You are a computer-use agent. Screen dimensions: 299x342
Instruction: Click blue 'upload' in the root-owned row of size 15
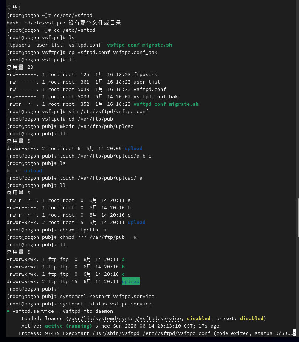[137, 223]
